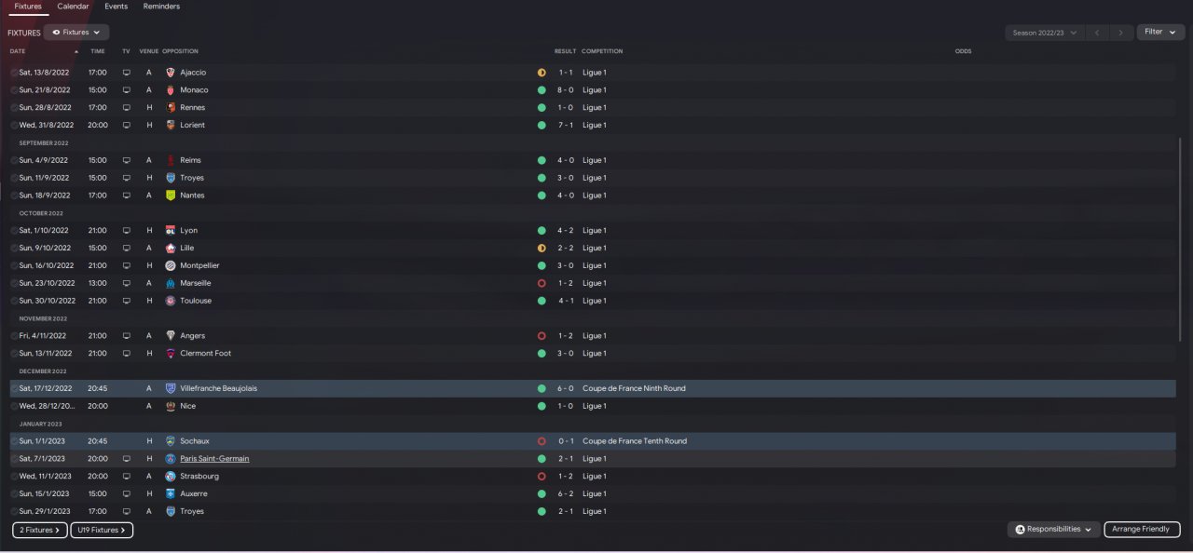Click the Paris Saint-Germain crest icon

[171, 459]
